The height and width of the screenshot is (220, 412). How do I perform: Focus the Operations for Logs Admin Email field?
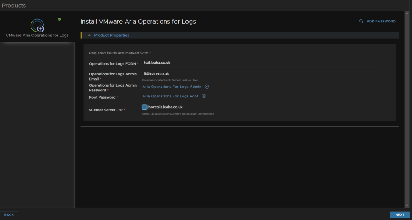[262, 74]
